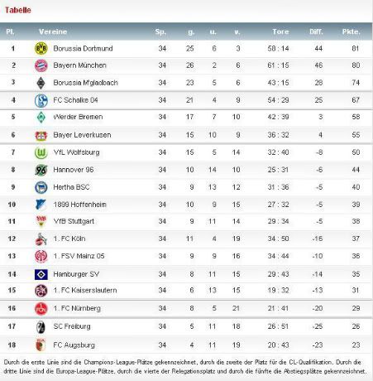Click the Borussia Dortmund club crest
The width and height of the screenshot is (373, 381).
coord(41,48)
